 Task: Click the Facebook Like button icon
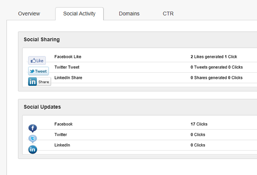(x=37, y=61)
